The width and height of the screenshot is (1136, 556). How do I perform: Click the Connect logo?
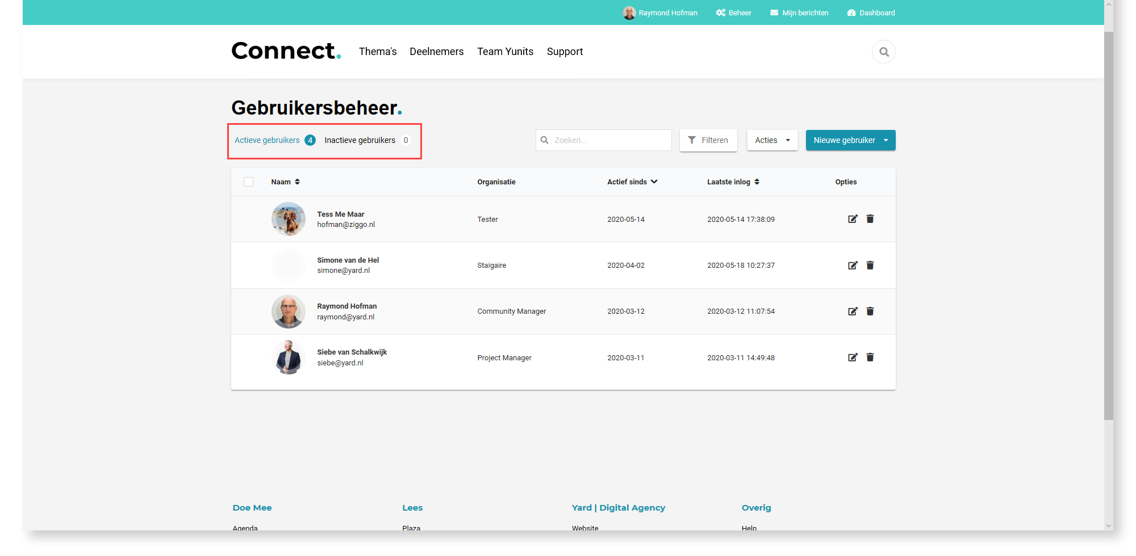pyautogui.click(x=286, y=51)
